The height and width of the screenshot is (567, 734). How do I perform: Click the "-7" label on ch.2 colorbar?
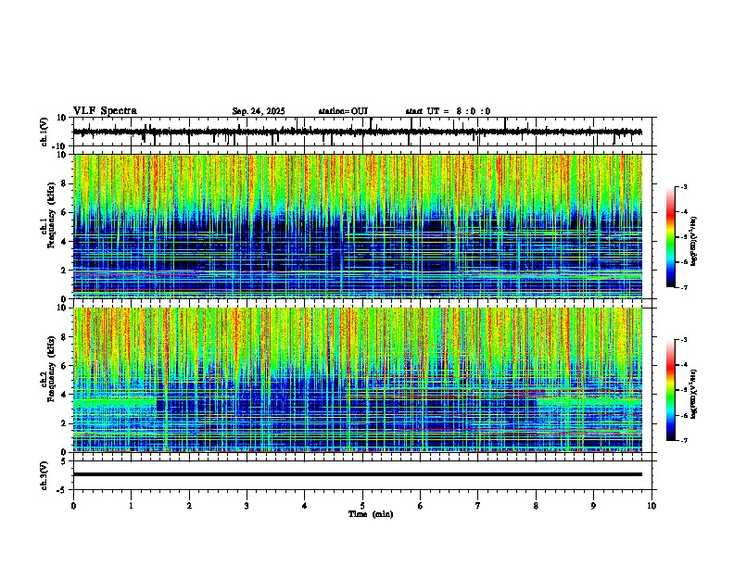[683, 440]
